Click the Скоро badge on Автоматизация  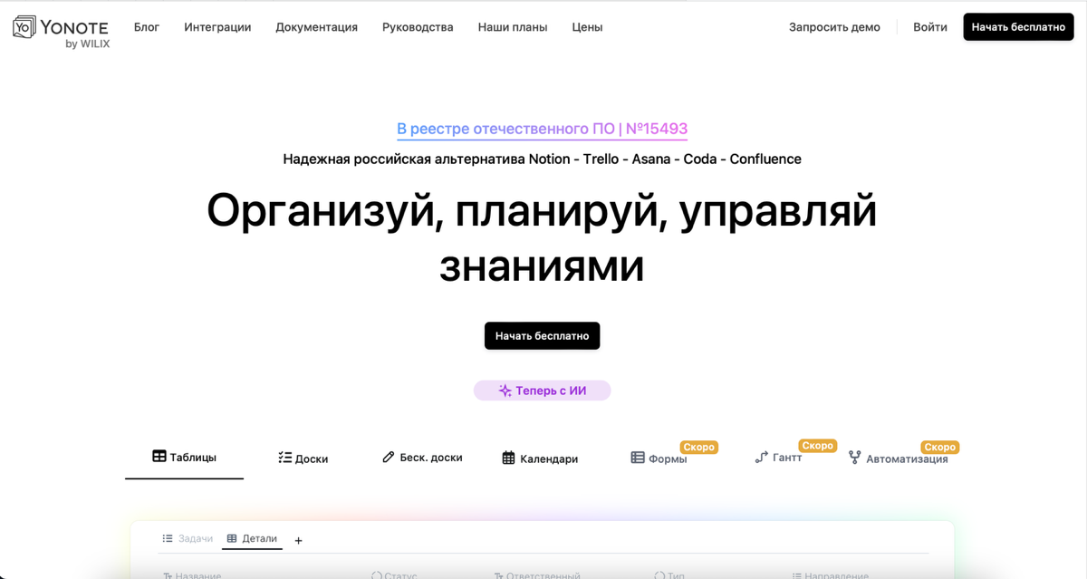click(x=940, y=447)
